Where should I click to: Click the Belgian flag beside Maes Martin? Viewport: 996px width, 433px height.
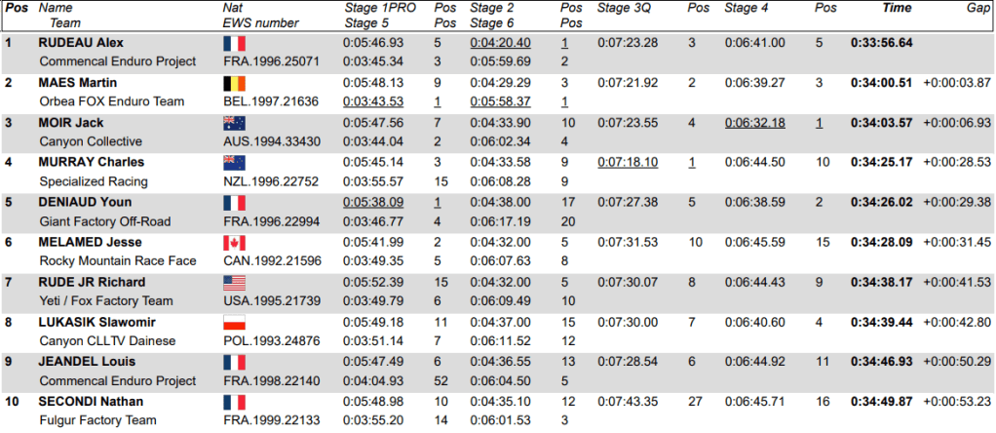click(234, 83)
